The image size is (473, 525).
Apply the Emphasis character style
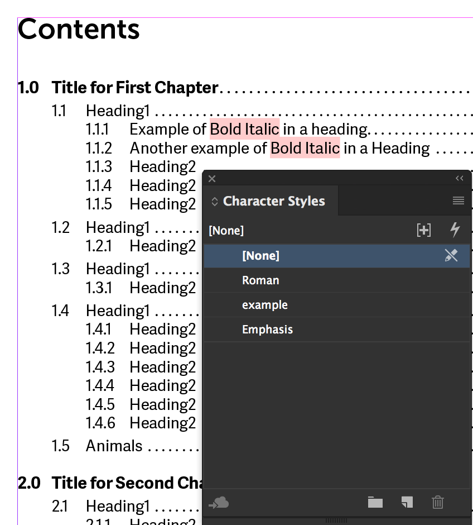pyautogui.click(x=267, y=330)
